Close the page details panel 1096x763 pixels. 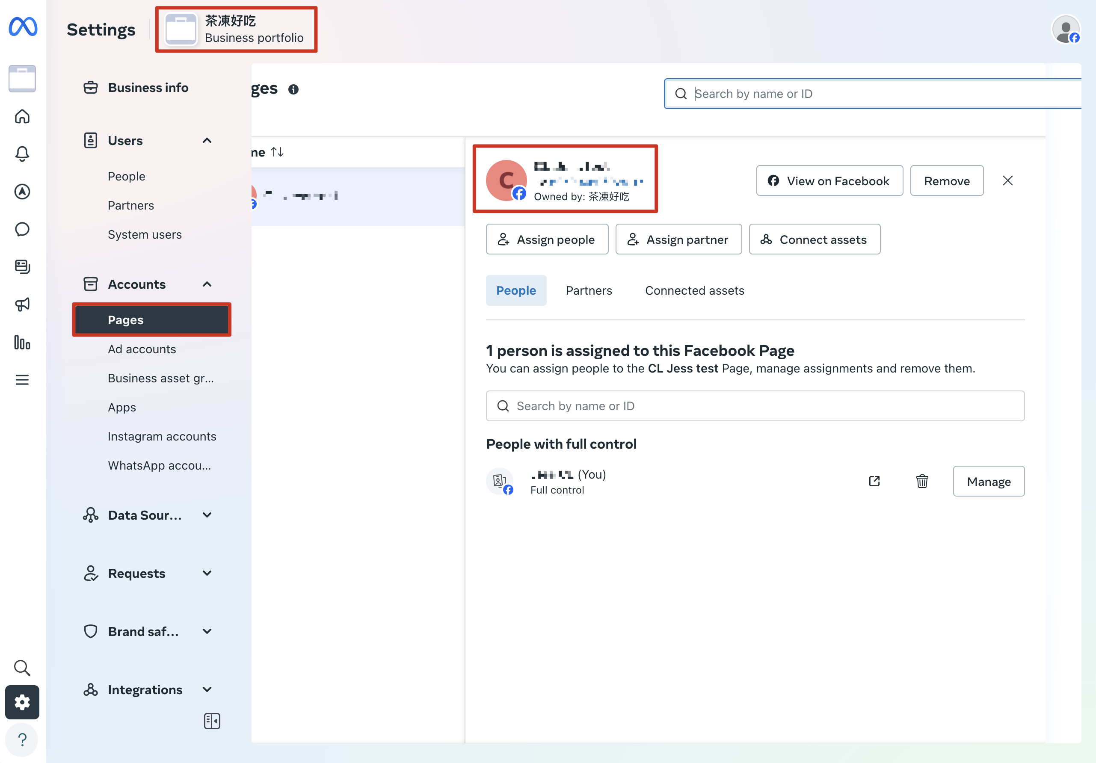coord(1008,181)
